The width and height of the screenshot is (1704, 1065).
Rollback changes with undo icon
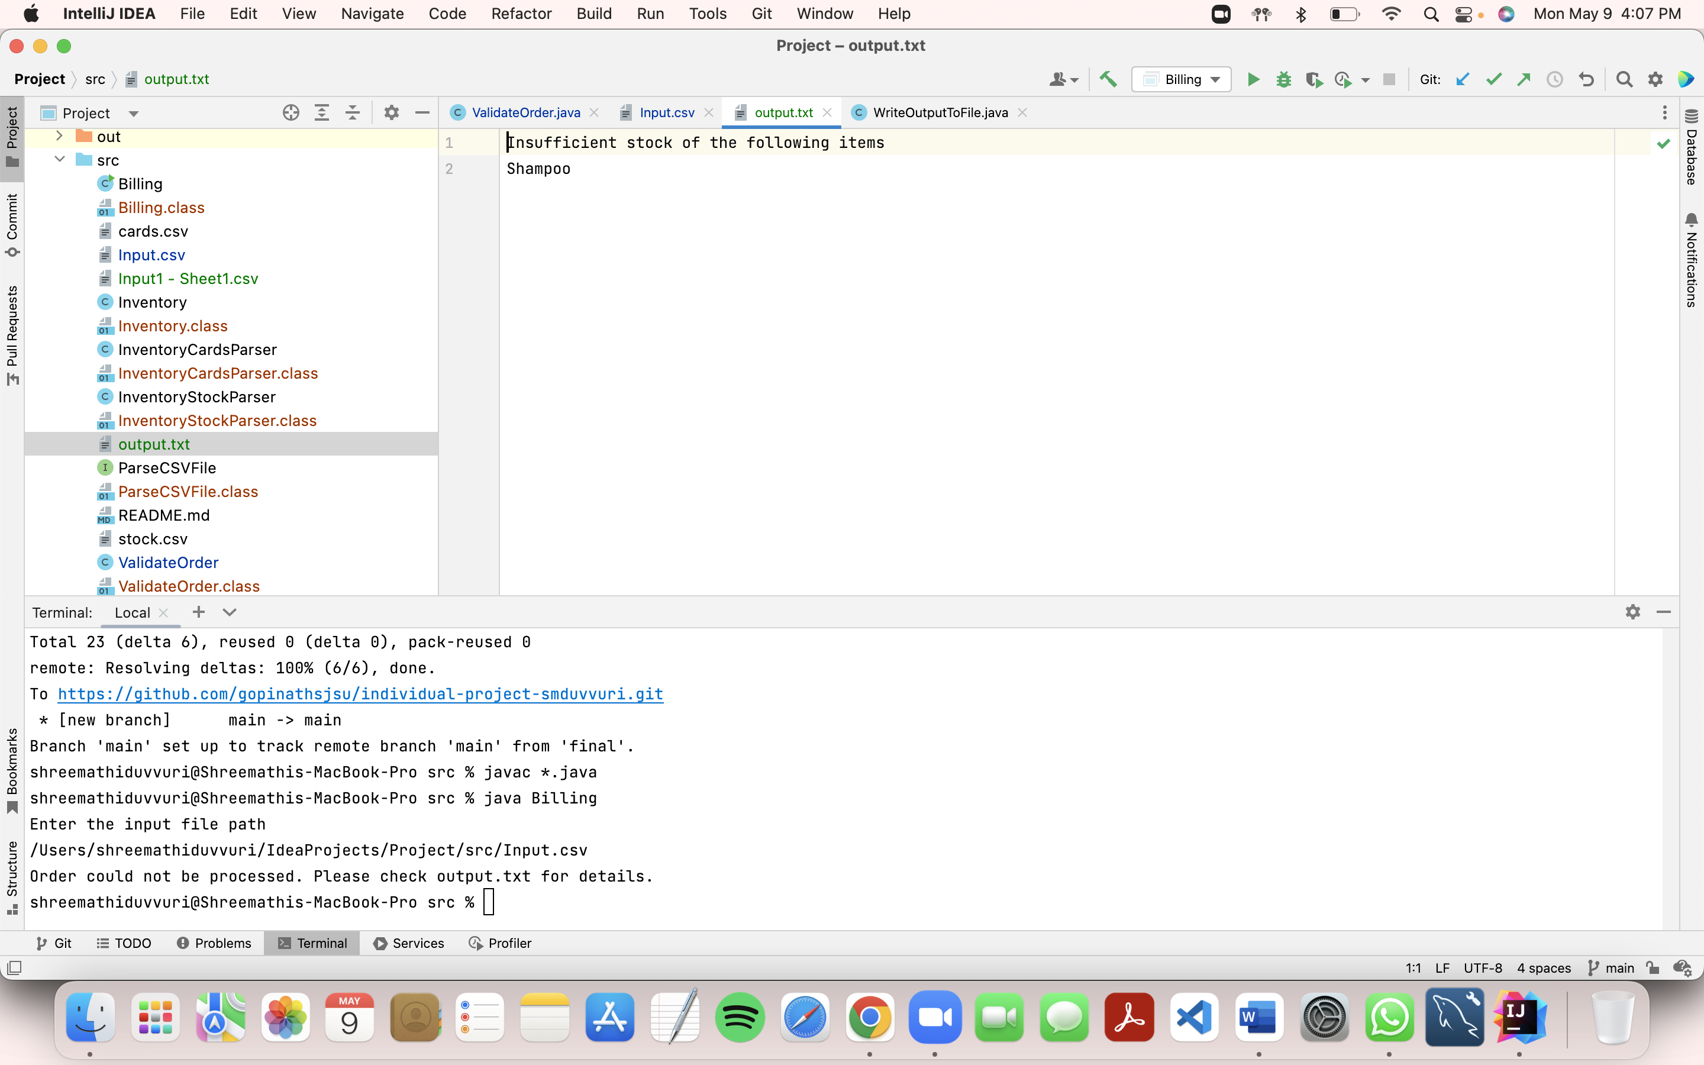tap(1586, 80)
